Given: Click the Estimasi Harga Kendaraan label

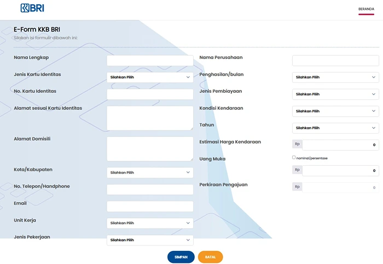Looking at the screenshot, I should tap(230, 142).
